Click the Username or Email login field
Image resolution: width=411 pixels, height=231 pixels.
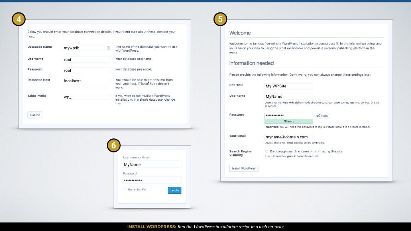pos(152,164)
